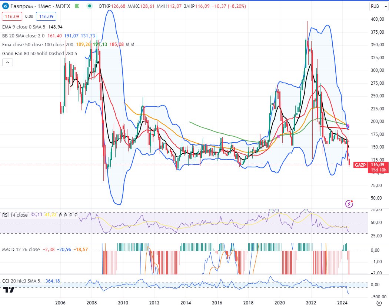The image size is (389, 307).
Task: Click the green market status dot
Action: (90, 6)
